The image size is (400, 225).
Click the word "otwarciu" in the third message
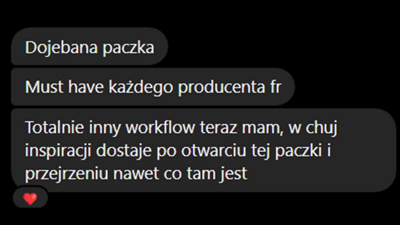pos(214,151)
